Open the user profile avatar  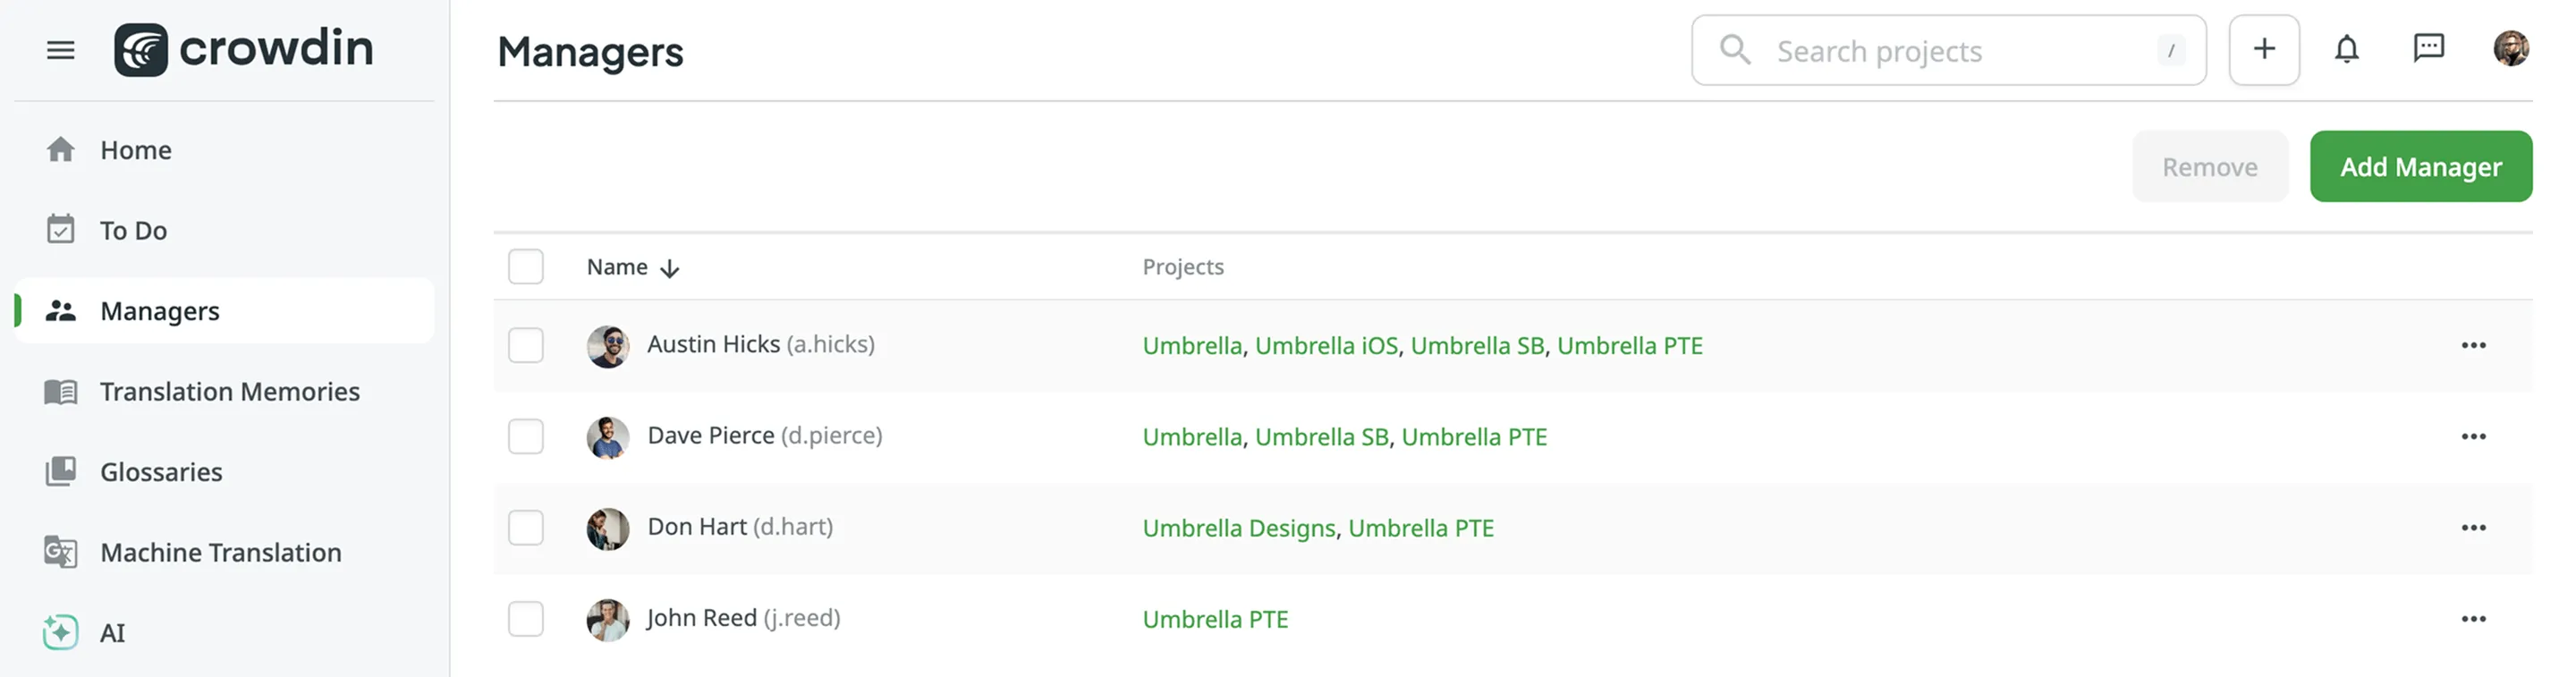[2510, 49]
